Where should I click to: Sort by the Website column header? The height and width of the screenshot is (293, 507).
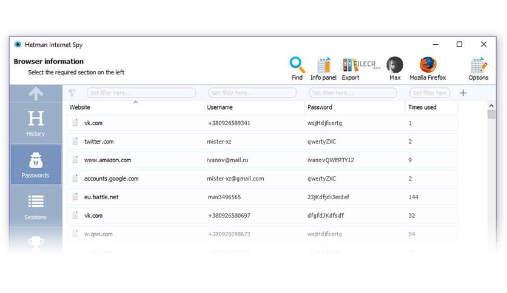click(80, 107)
